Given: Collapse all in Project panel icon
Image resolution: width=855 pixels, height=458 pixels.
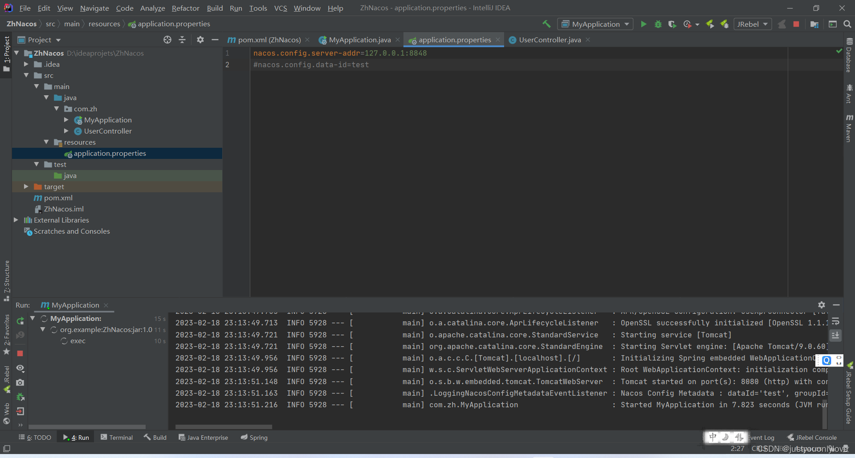Looking at the screenshot, I should pos(182,40).
